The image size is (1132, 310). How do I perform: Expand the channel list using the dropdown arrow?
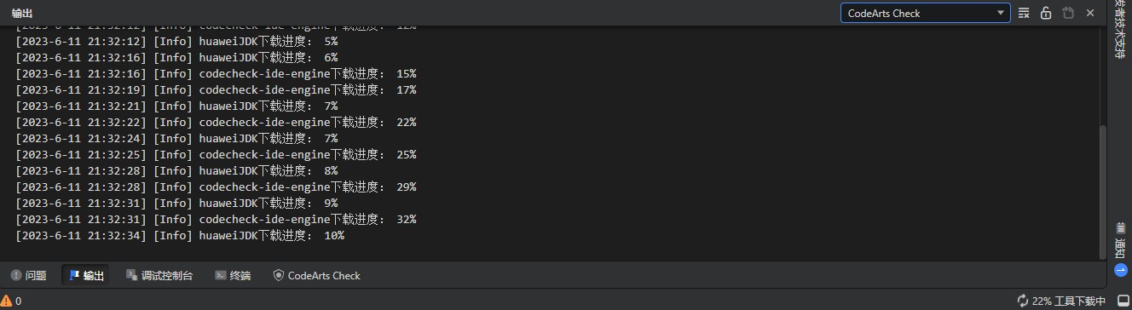[1001, 13]
